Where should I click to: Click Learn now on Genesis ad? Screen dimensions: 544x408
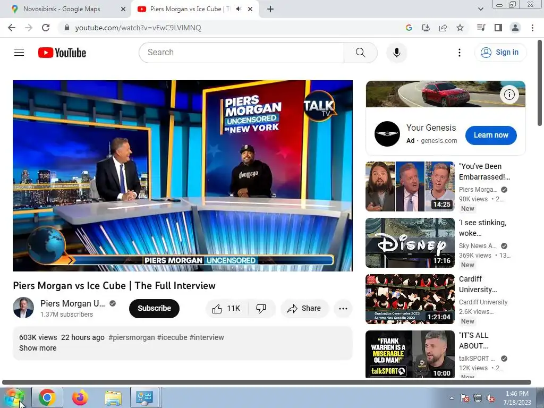[490, 135]
